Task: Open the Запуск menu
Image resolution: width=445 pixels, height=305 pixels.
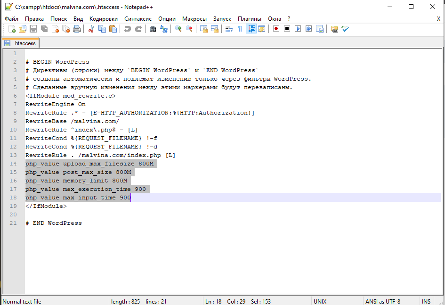Action: [222, 19]
